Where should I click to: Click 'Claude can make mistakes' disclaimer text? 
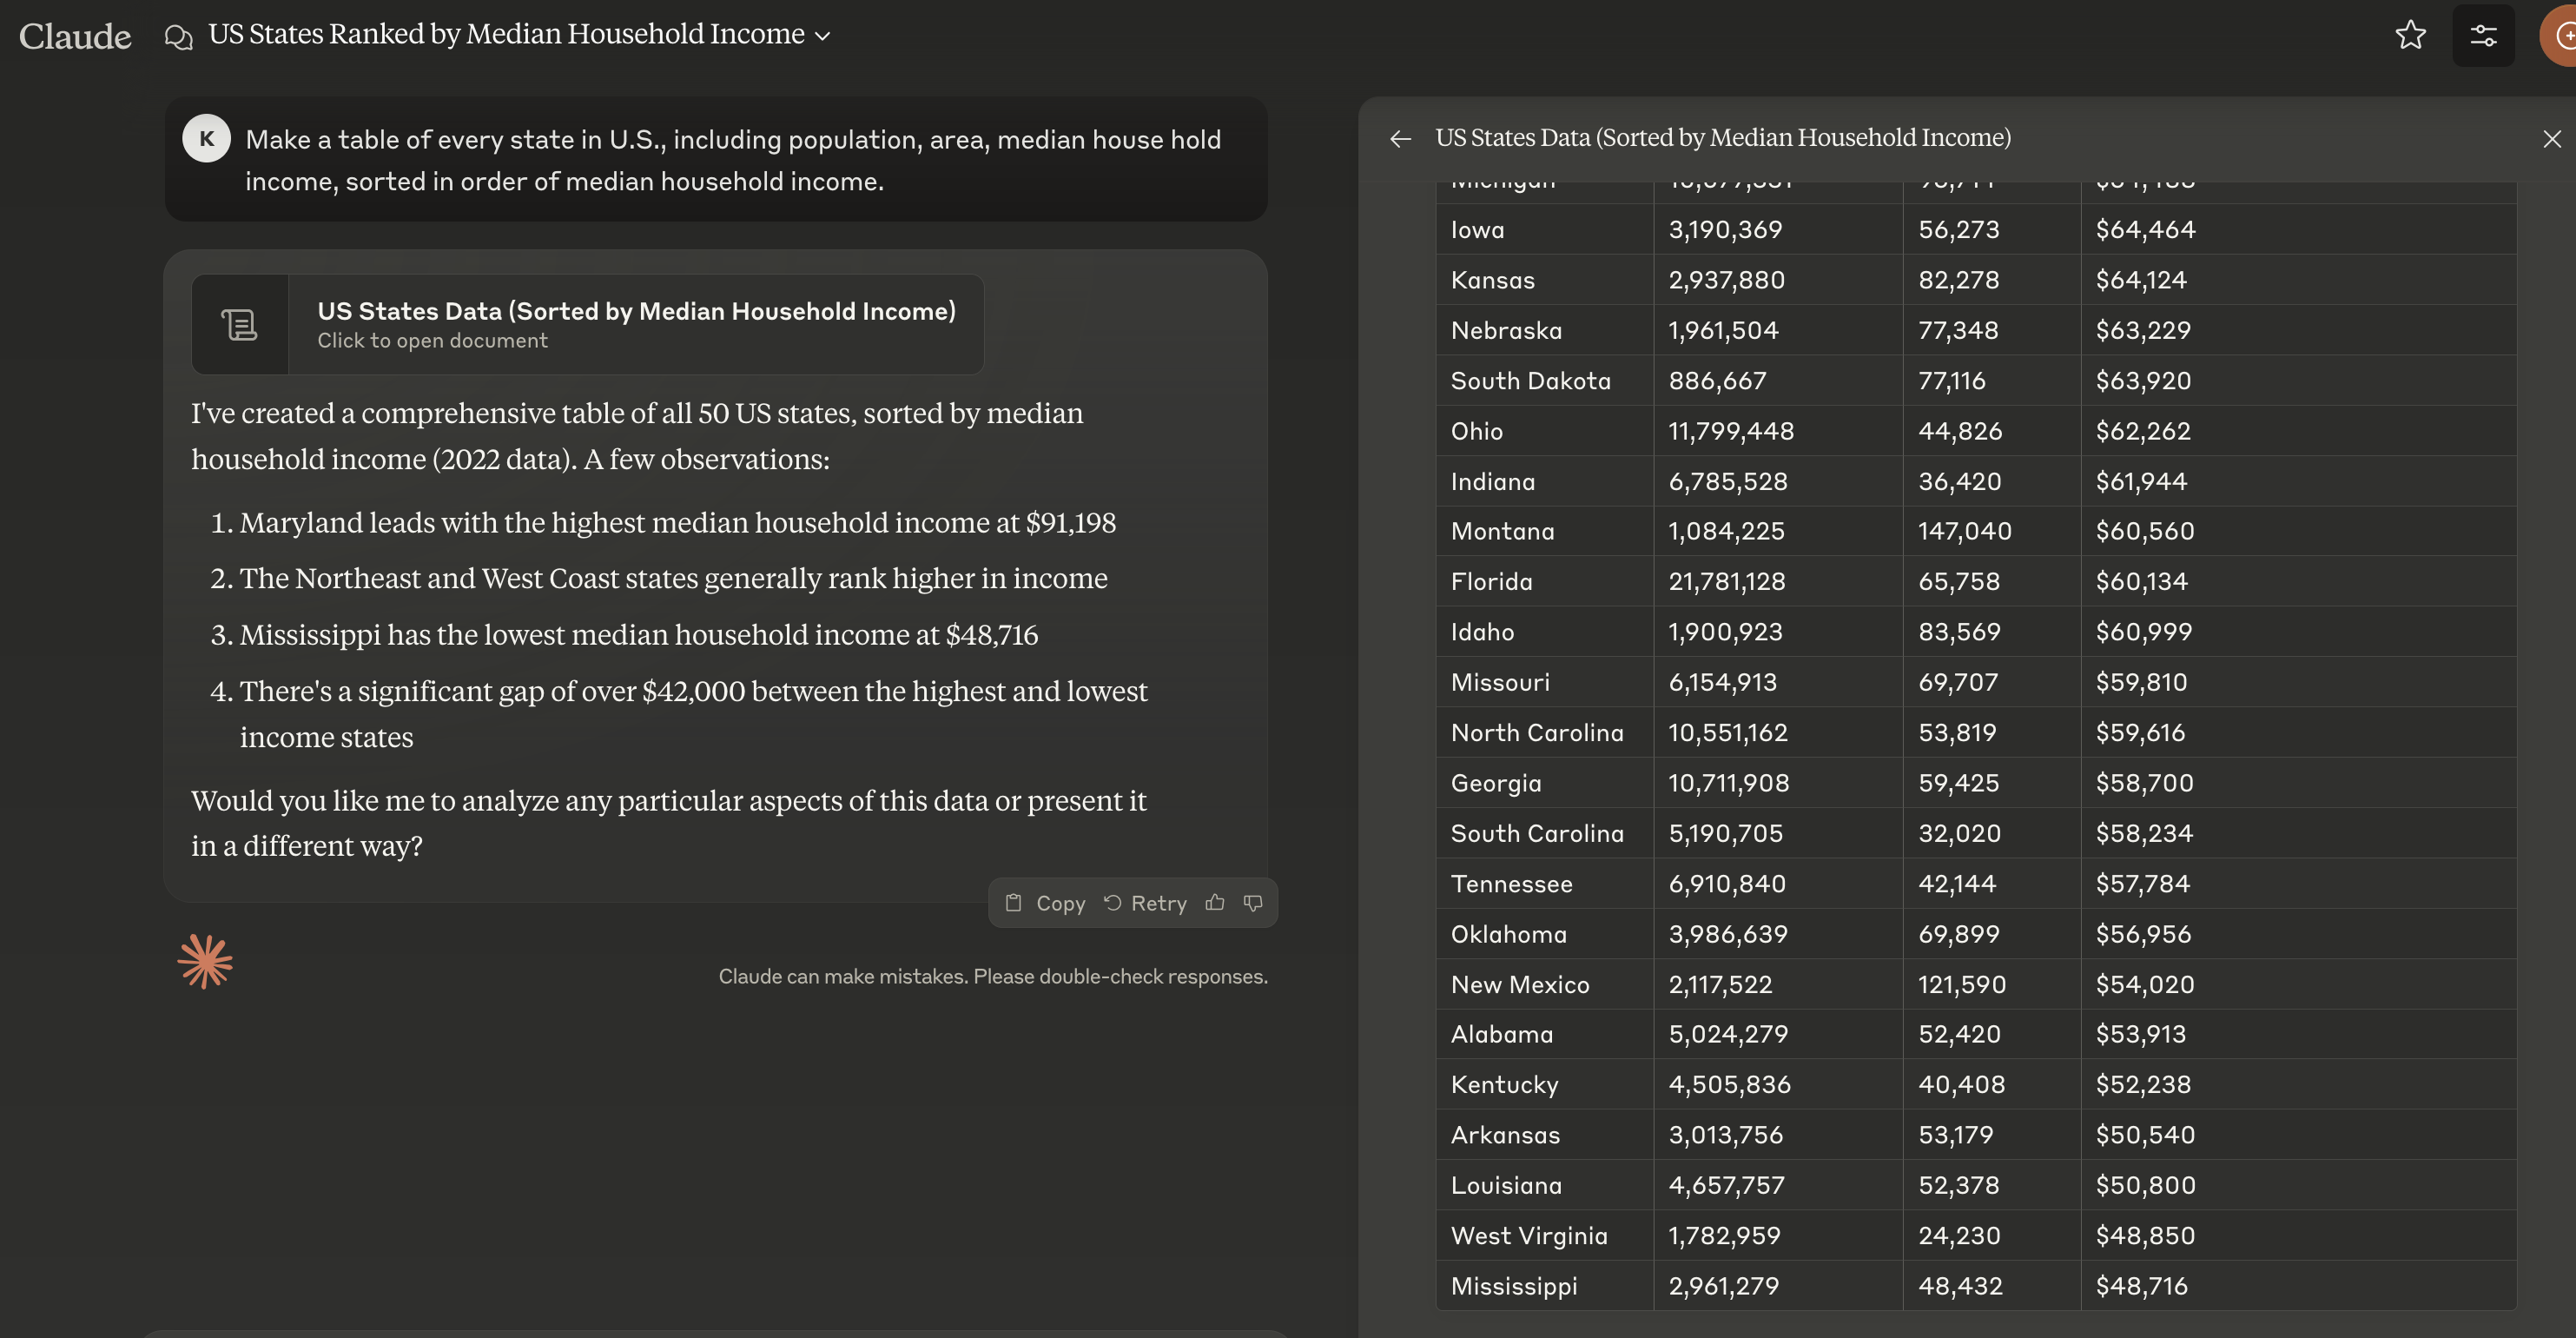(x=993, y=976)
